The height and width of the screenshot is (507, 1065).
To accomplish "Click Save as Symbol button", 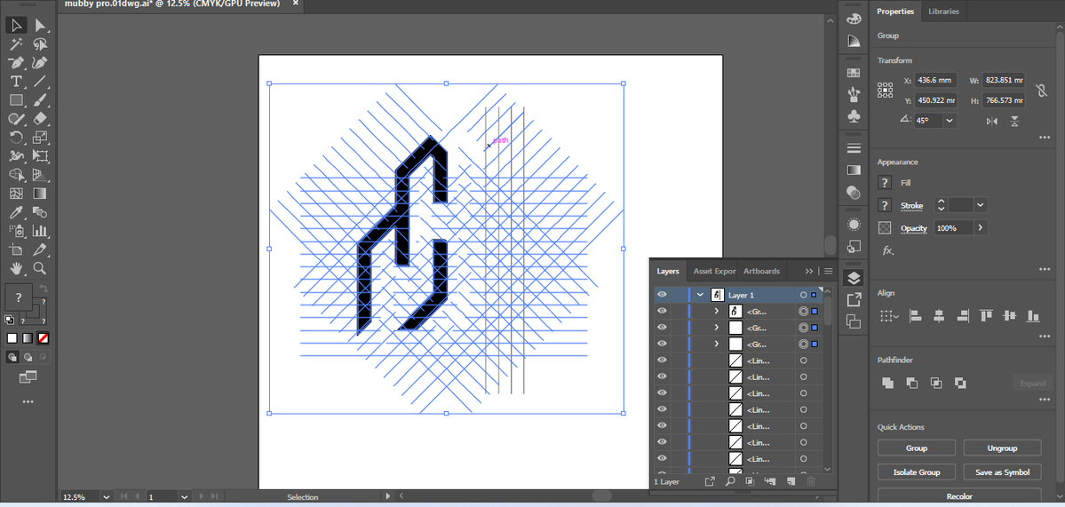I will (1003, 471).
